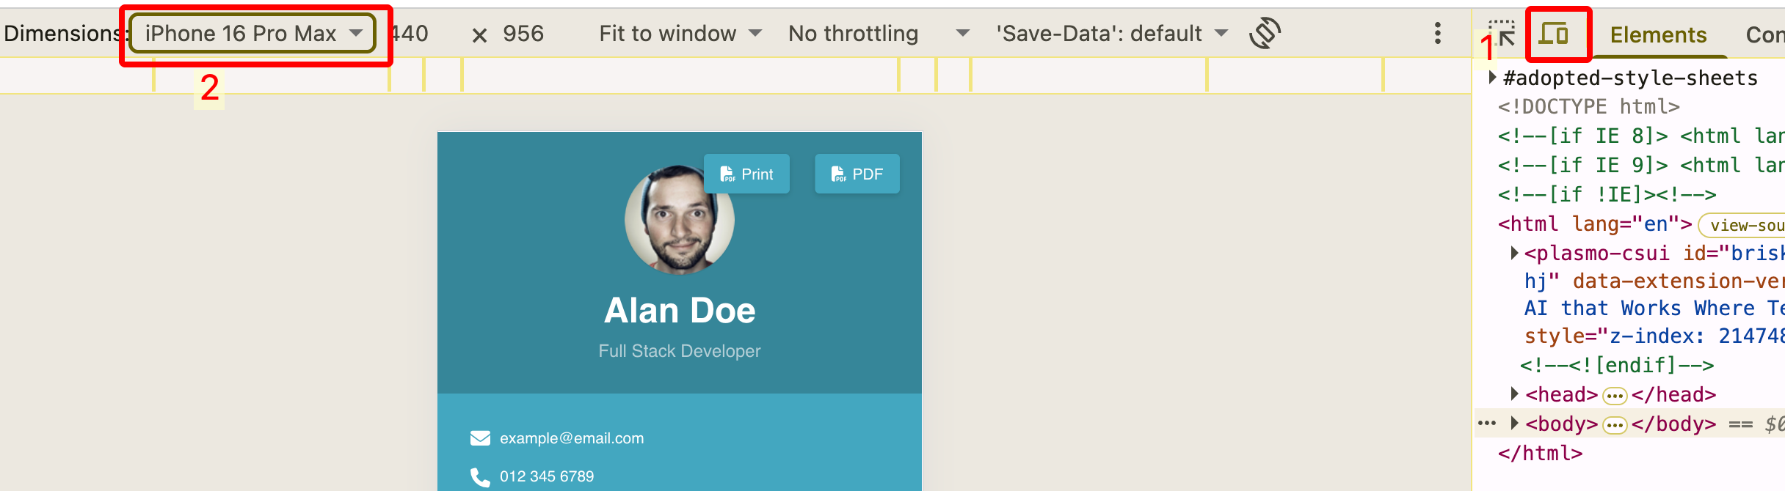Toggle the device toolbar icon
Viewport: 1785px width, 491px height.
[x=1553, y=34]
